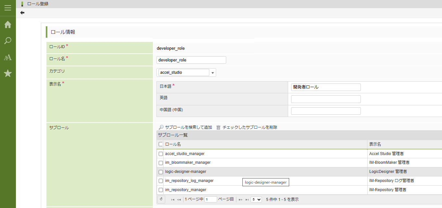Jump to the last page of subroles
Image resolution: width=442 pixels, height=208 pixels.
pyautogui.click(x=247, y=200)
